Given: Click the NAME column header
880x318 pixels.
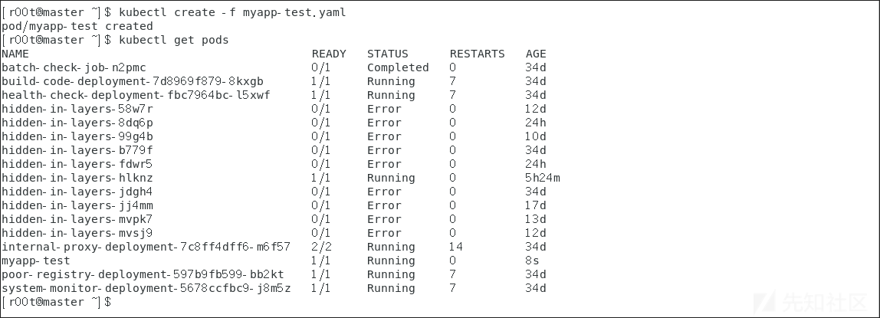Looking at the screenshot, I should [x=15, y=54].
